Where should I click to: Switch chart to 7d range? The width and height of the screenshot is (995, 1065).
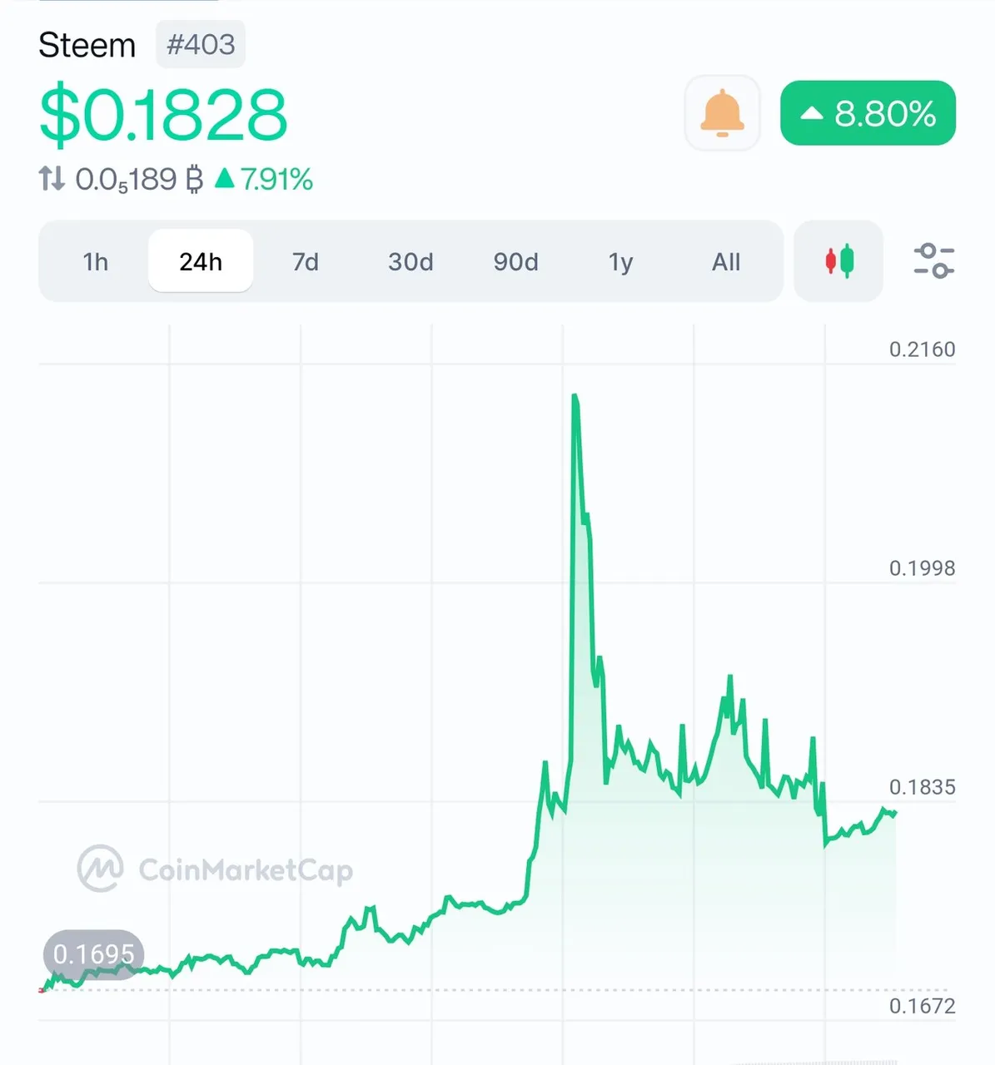tap(306, 261)
